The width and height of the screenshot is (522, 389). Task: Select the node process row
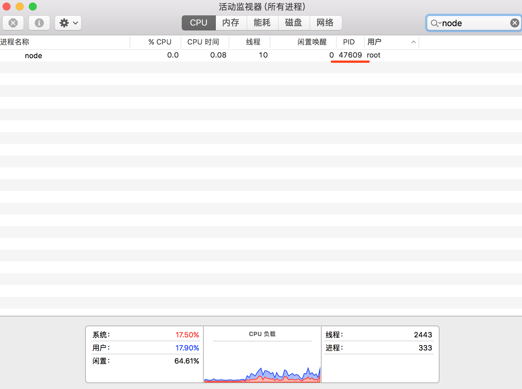[x=261, y=55]
